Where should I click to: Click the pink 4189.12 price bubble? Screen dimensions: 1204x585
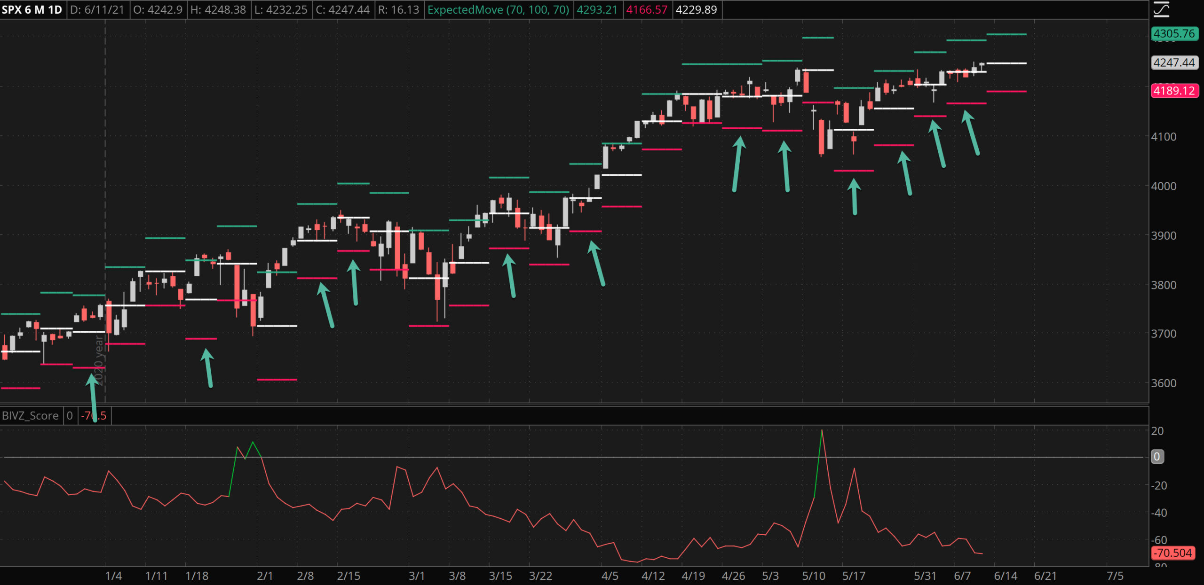tap(1174, 91)
